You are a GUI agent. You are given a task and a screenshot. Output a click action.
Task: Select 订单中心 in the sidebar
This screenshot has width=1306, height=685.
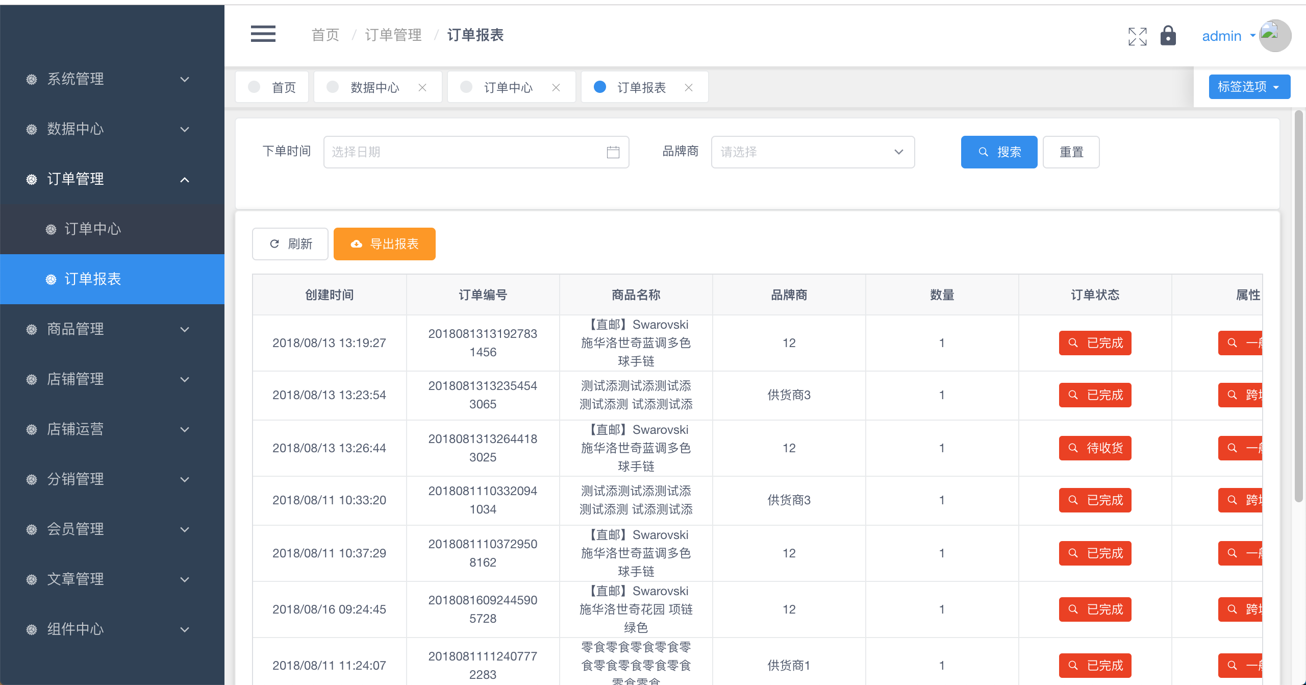(93, 229)
